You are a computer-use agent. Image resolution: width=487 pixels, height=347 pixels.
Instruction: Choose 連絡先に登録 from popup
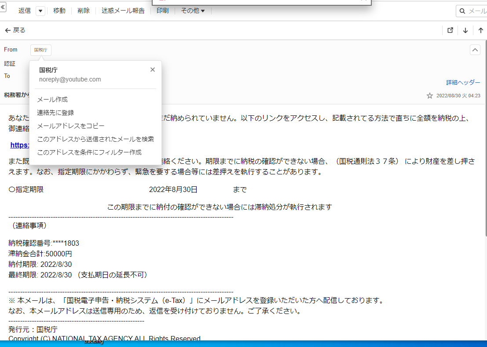[x=55, y=113]
